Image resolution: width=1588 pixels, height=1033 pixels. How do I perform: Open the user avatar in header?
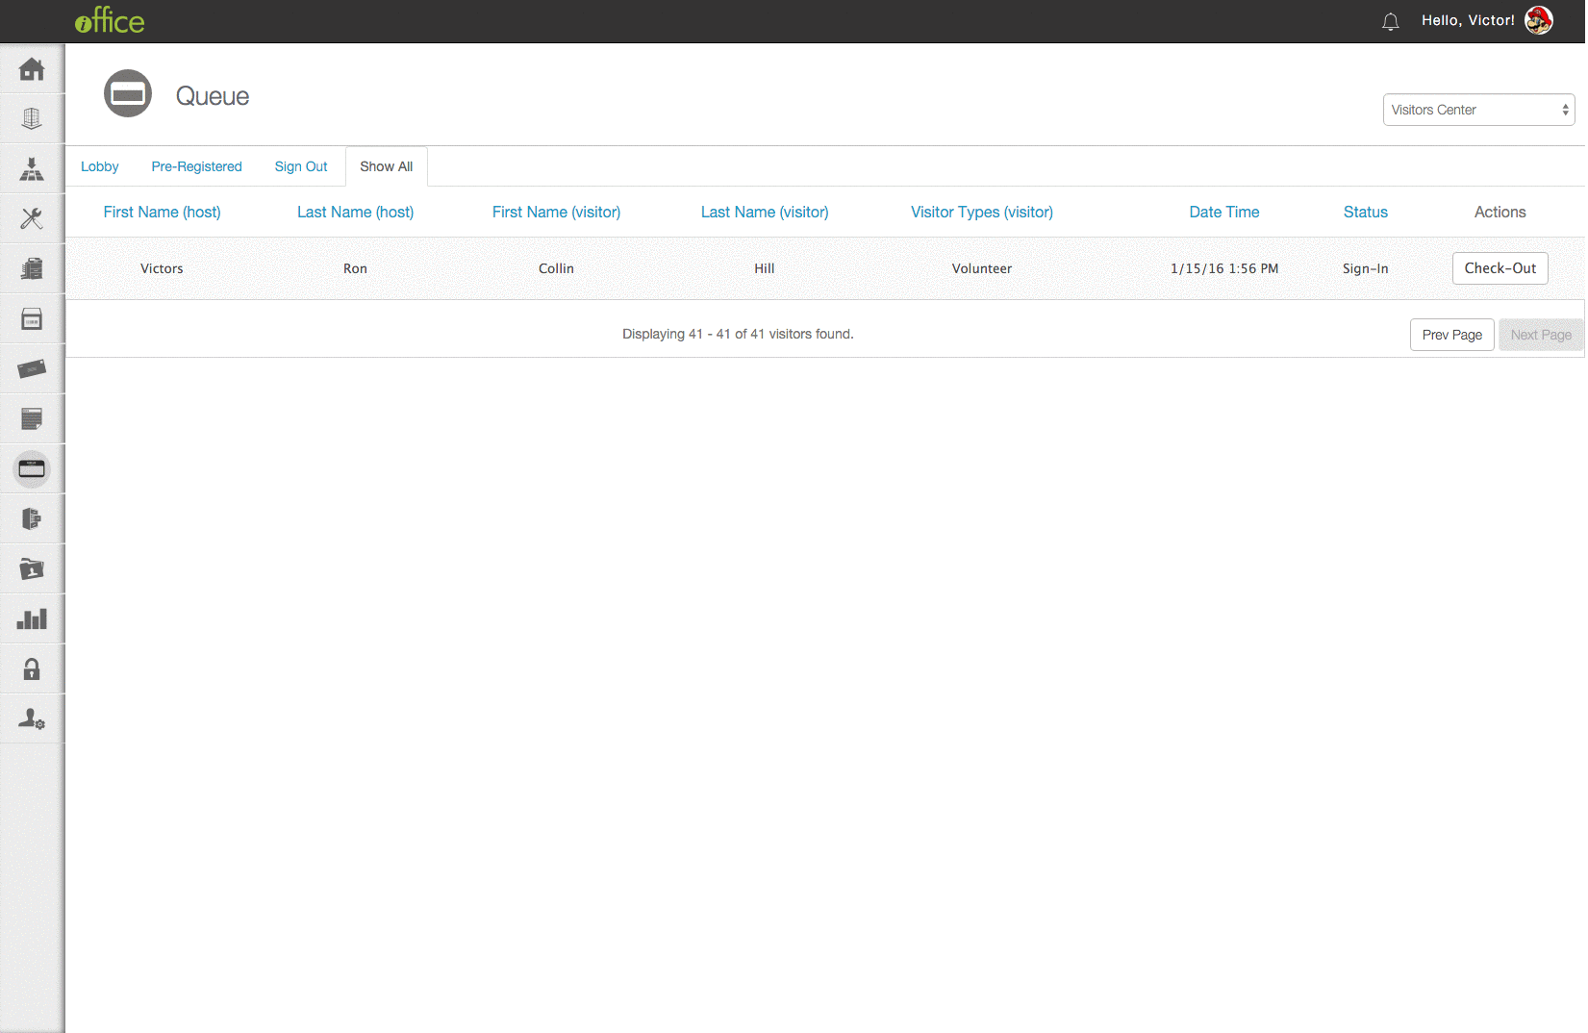pos(1538,21)
